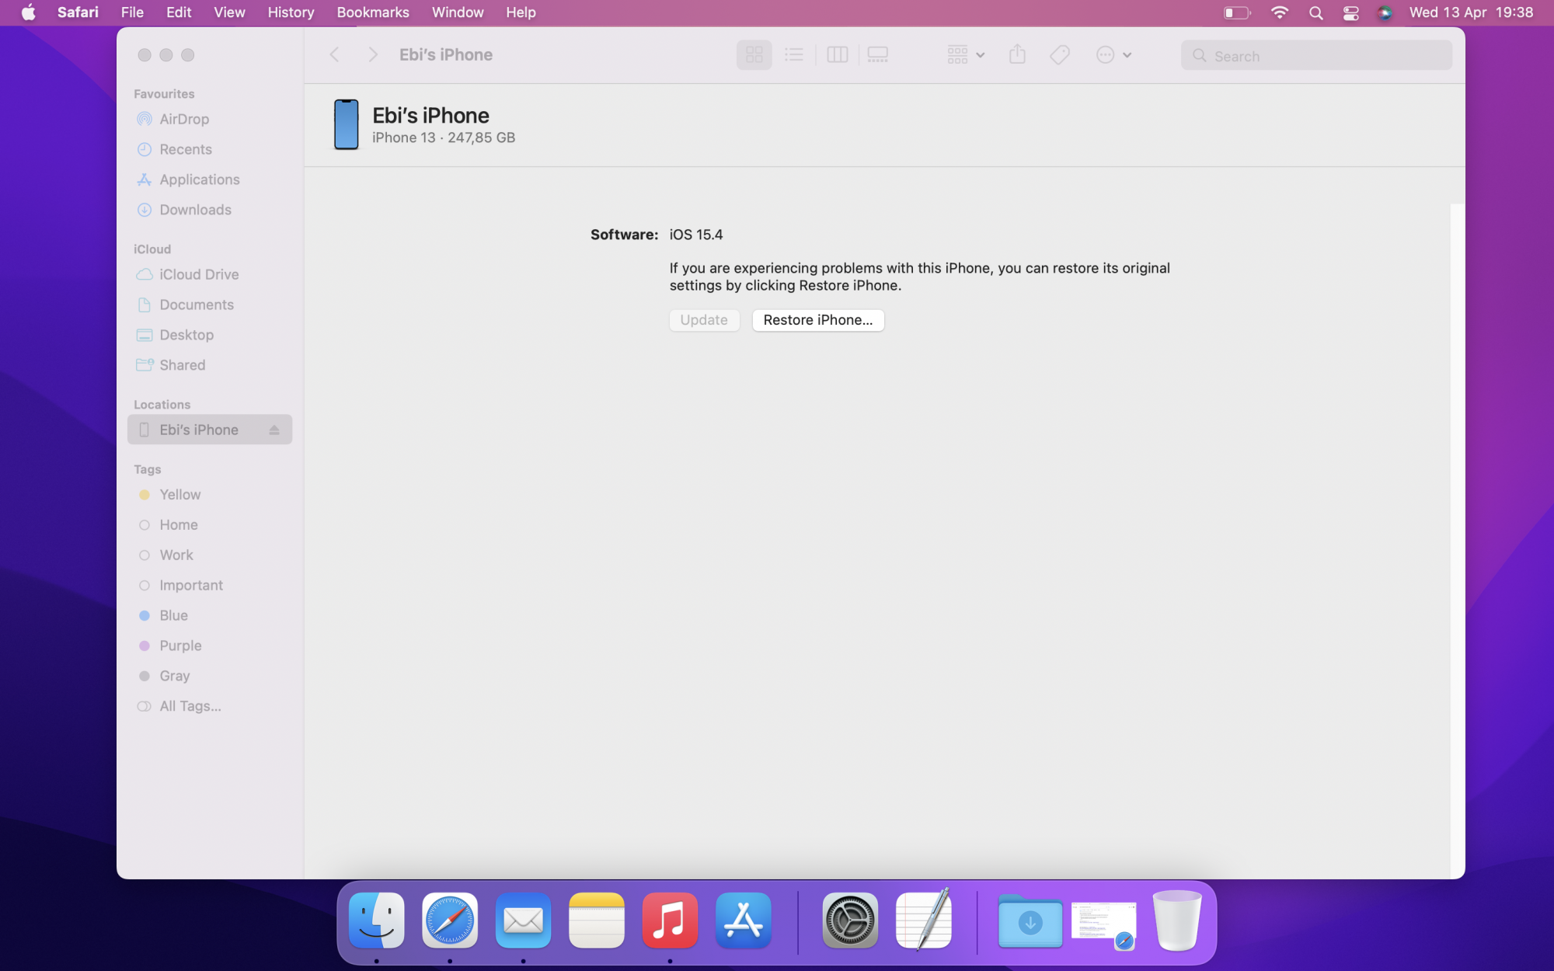The width and height of the screenshot is (1554, 971).
Task: Go forward with the toolbar arrow
Action: click(373, 54)
